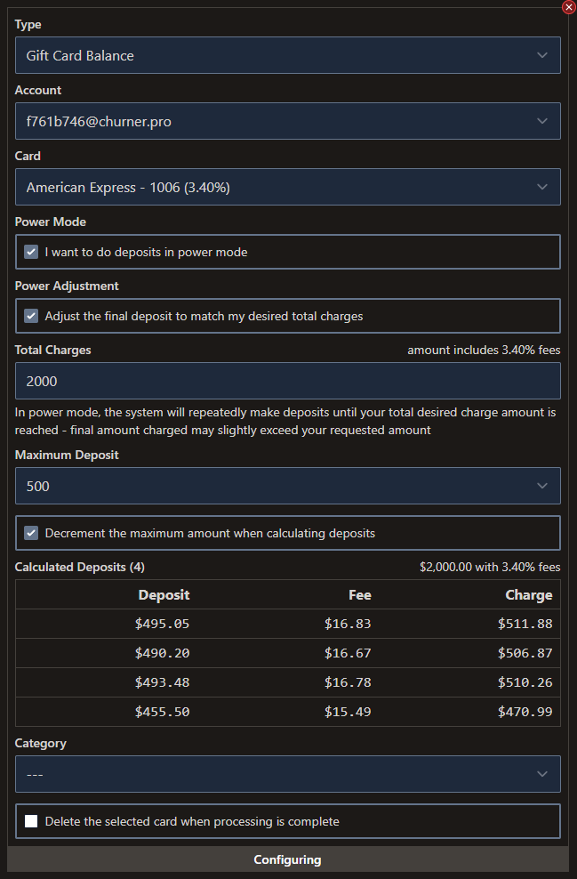577x879 pixels.
Task: Select the $495.05 deposit row
Action: click(287, 624)
